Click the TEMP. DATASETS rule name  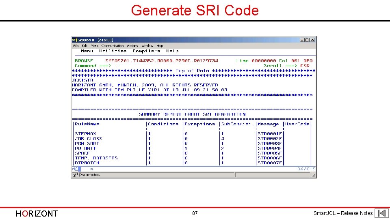click(96, 158)
